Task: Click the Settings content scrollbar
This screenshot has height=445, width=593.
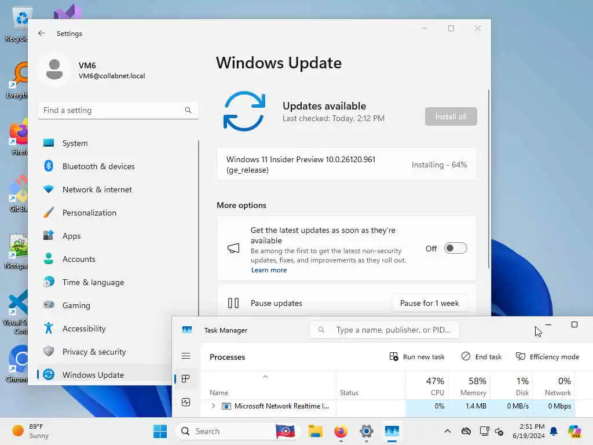Action: click(x=489, y=180)
